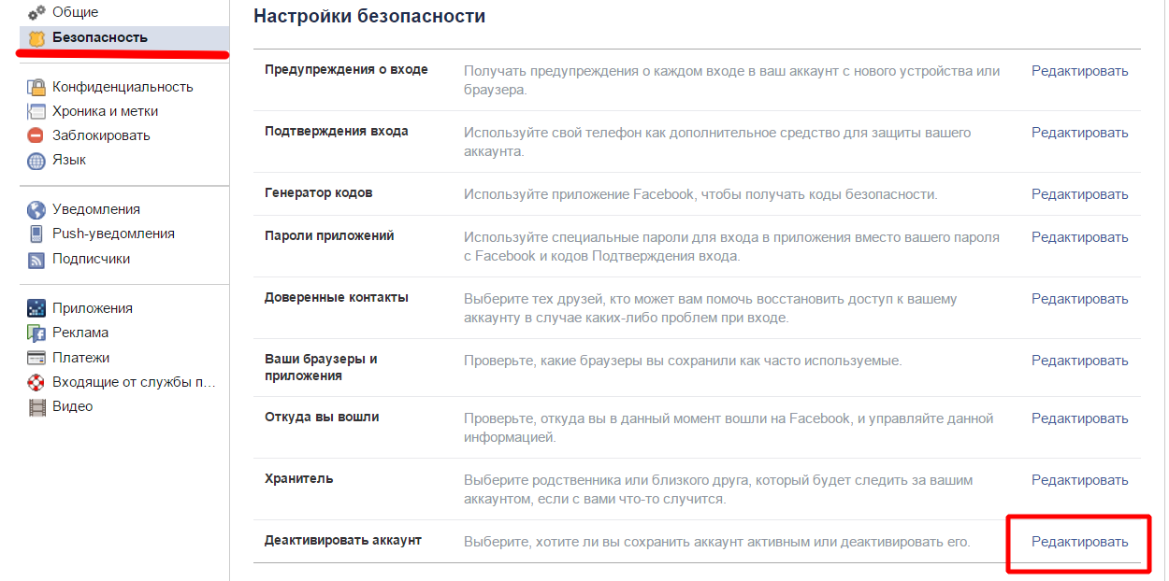Image resolution: width=1169 pixels, height=581 pixels.
Task: Edit the Деактивировать аккаунт setting
Action: tap(1079, 542)
